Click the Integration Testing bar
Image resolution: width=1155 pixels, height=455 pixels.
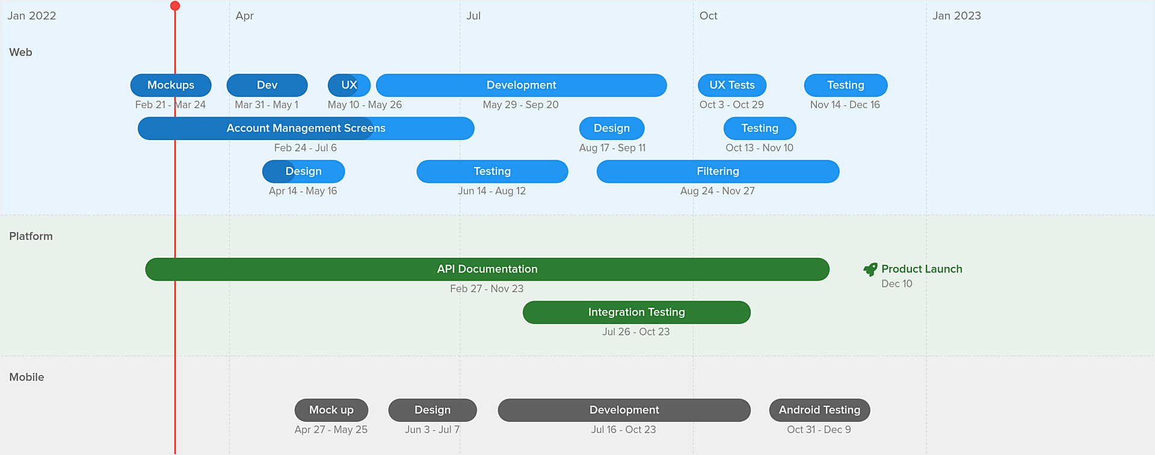coord(636,313)
